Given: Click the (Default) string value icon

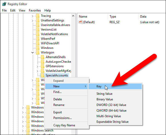Looking at the screenshot, I should pos(80,22).
